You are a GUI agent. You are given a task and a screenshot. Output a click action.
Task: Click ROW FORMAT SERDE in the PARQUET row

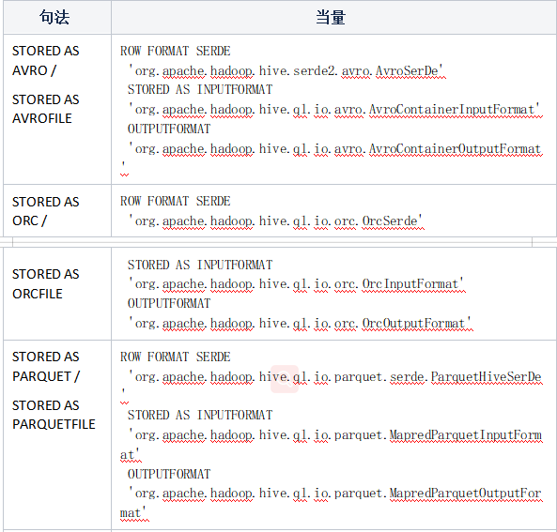click(175, 357)
